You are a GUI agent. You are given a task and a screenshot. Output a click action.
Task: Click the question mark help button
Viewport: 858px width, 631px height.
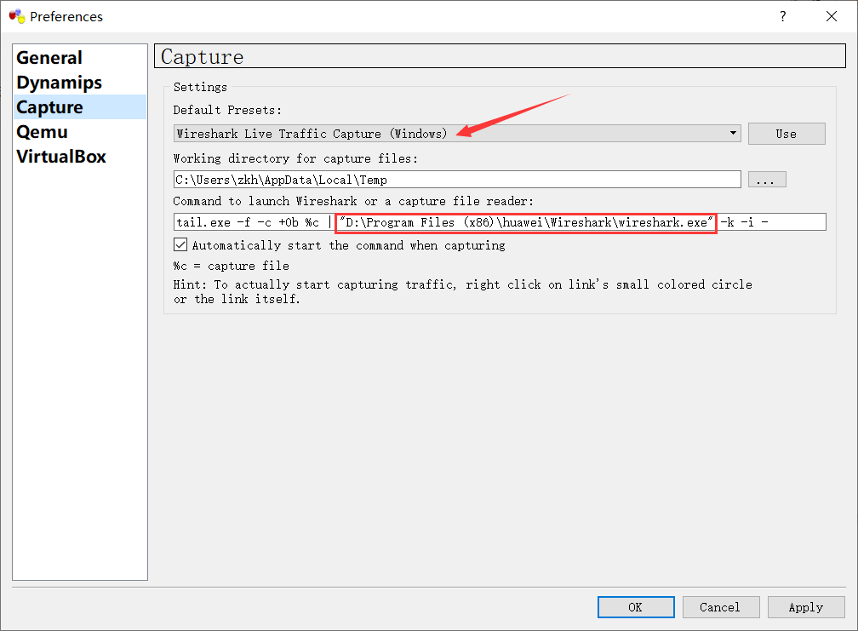pos(782,16)
